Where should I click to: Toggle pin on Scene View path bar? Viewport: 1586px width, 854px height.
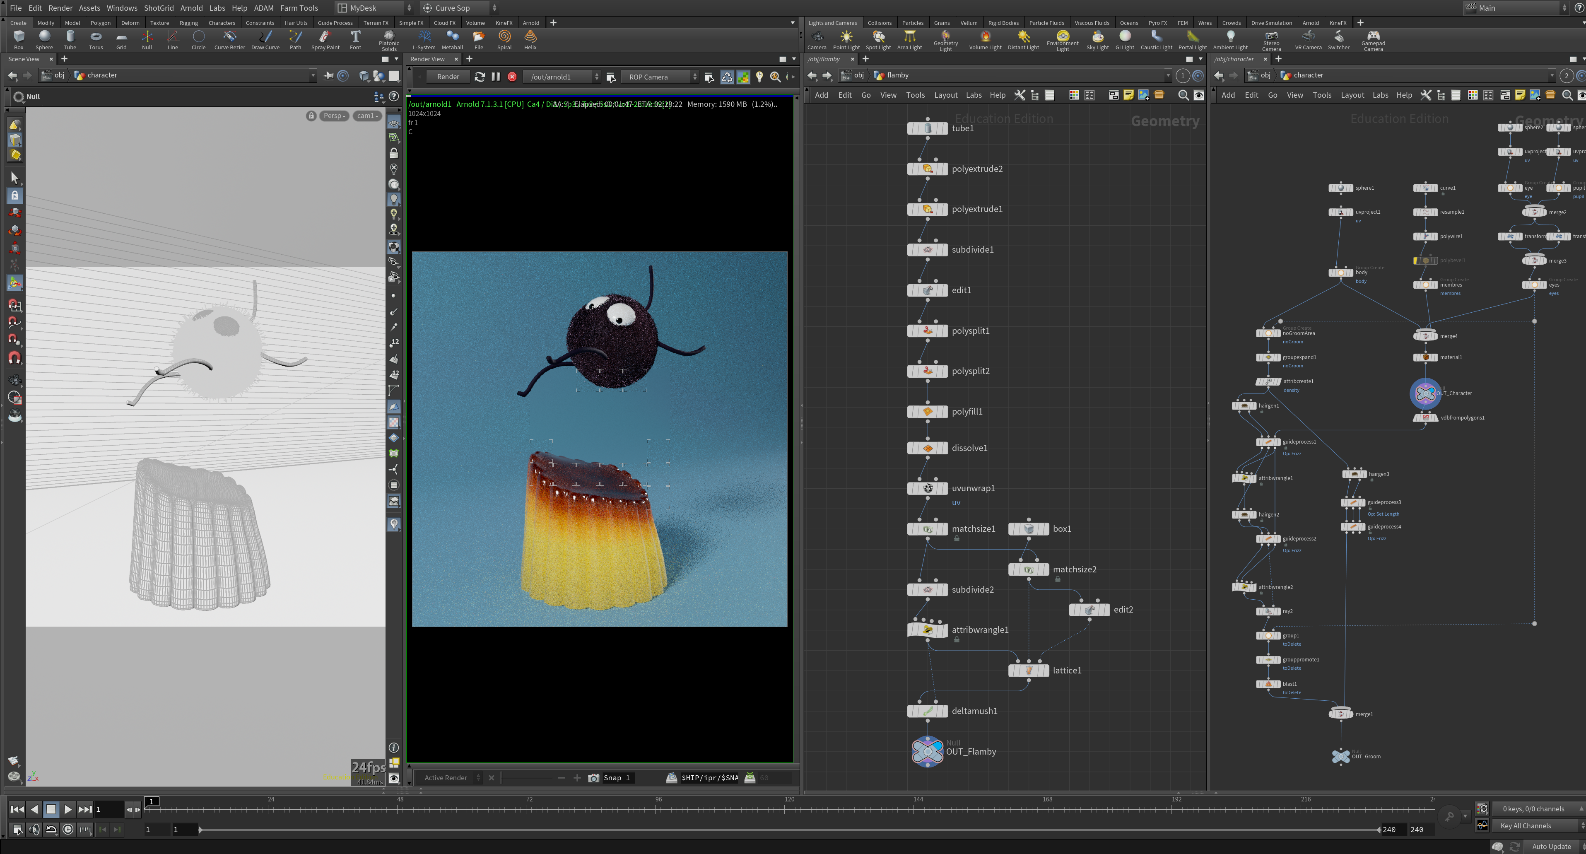coord(328,76)
